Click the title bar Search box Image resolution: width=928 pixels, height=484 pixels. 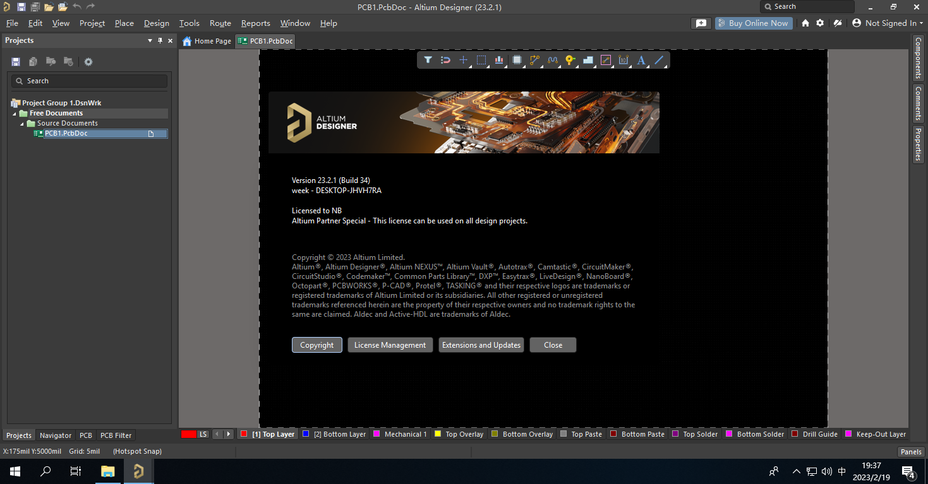pyautogui.click(x=807, y=6)
